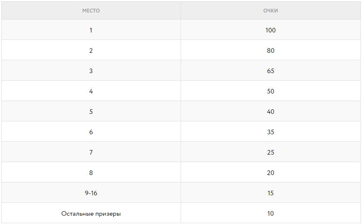Select the place 2 cell

pos(91,51)
